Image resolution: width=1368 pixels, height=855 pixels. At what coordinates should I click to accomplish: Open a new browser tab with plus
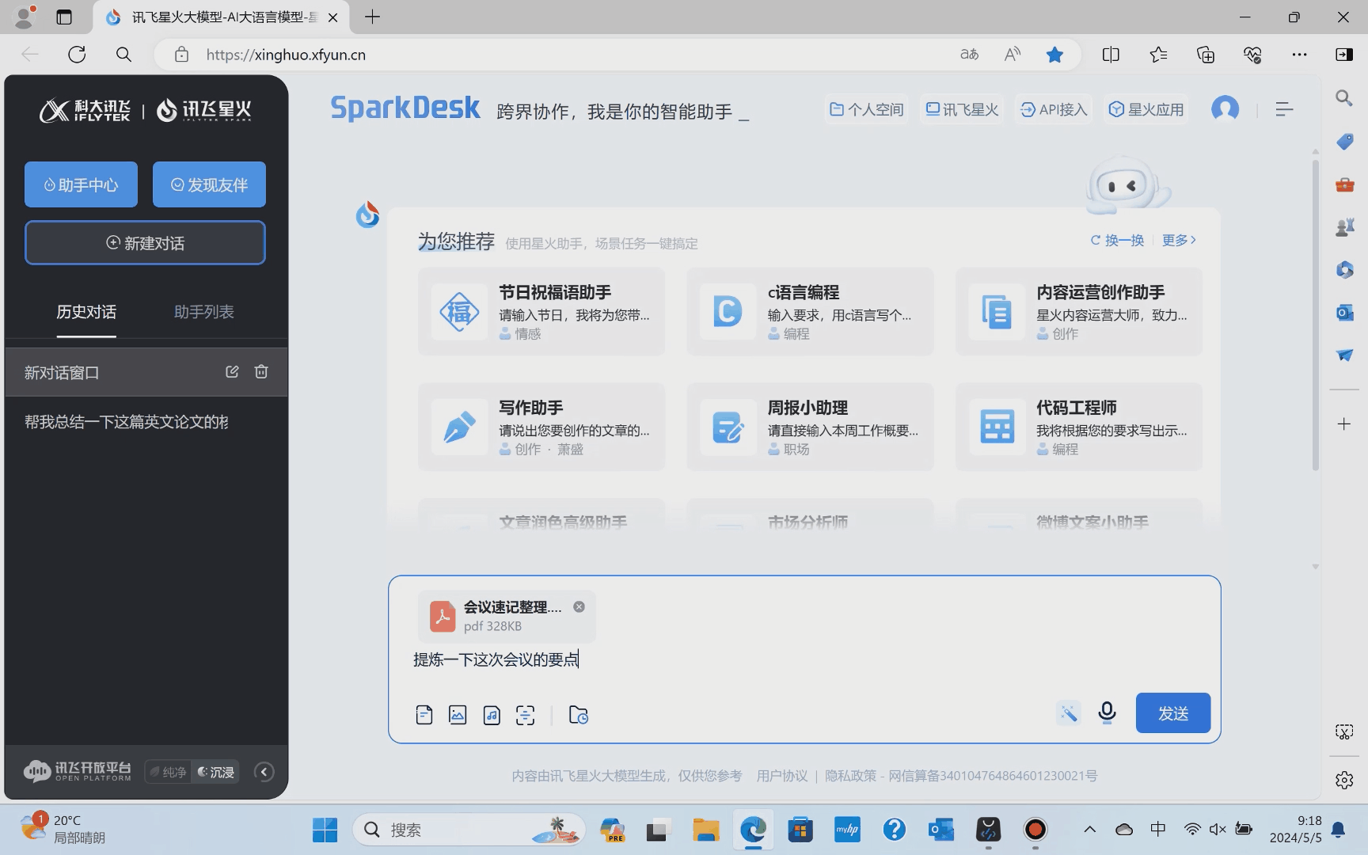372,17
